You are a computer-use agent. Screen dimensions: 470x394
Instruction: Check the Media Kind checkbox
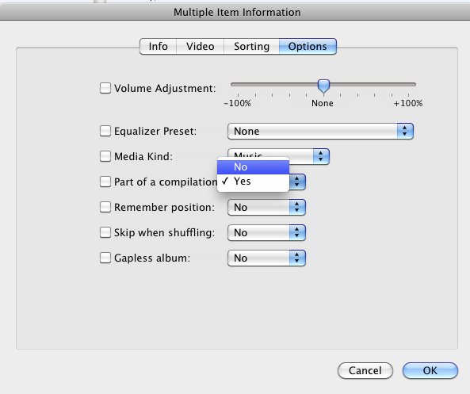click(105, 156)
